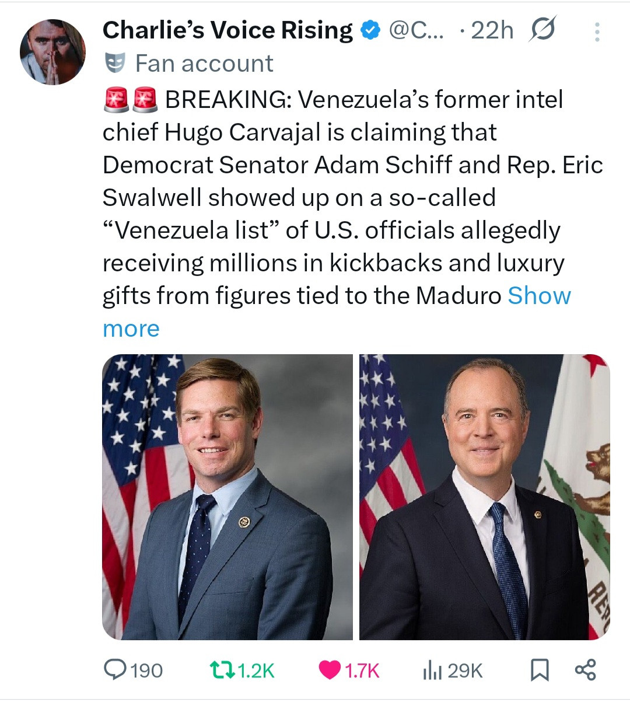Click the blue verified badge
This screenshot has width=630, height=702.
pyautogui.click(x=370, y=30)
